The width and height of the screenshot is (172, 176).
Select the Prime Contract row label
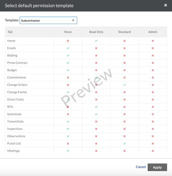[17, 63]
